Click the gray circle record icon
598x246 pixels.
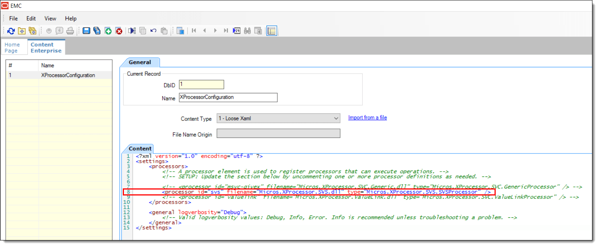[x=49, y=31]
